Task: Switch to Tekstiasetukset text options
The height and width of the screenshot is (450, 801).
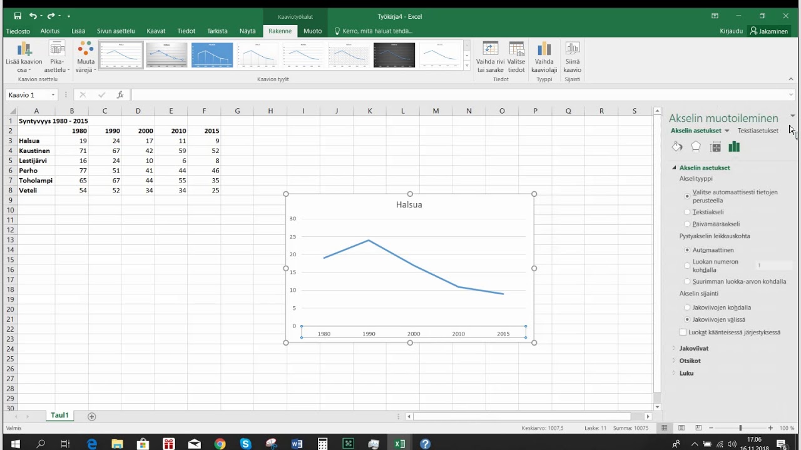Action: tap(758, 131)
